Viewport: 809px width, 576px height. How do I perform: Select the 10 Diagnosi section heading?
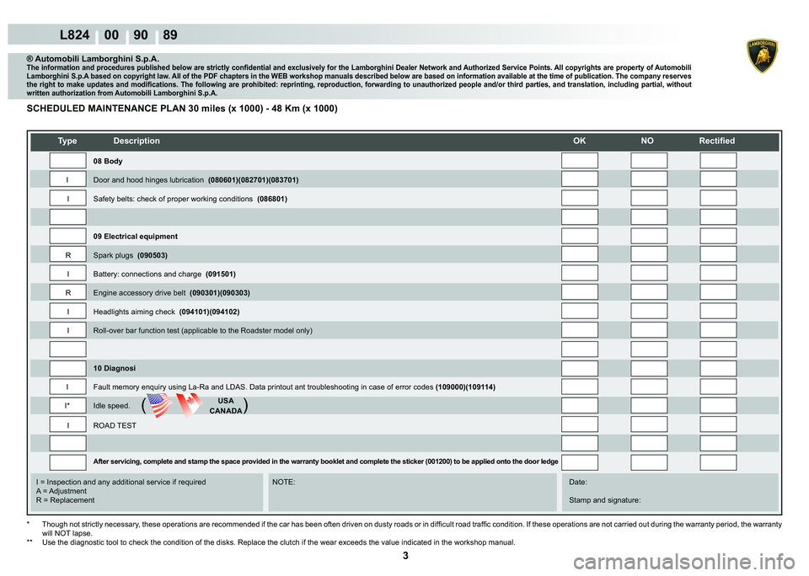point(115,368)
